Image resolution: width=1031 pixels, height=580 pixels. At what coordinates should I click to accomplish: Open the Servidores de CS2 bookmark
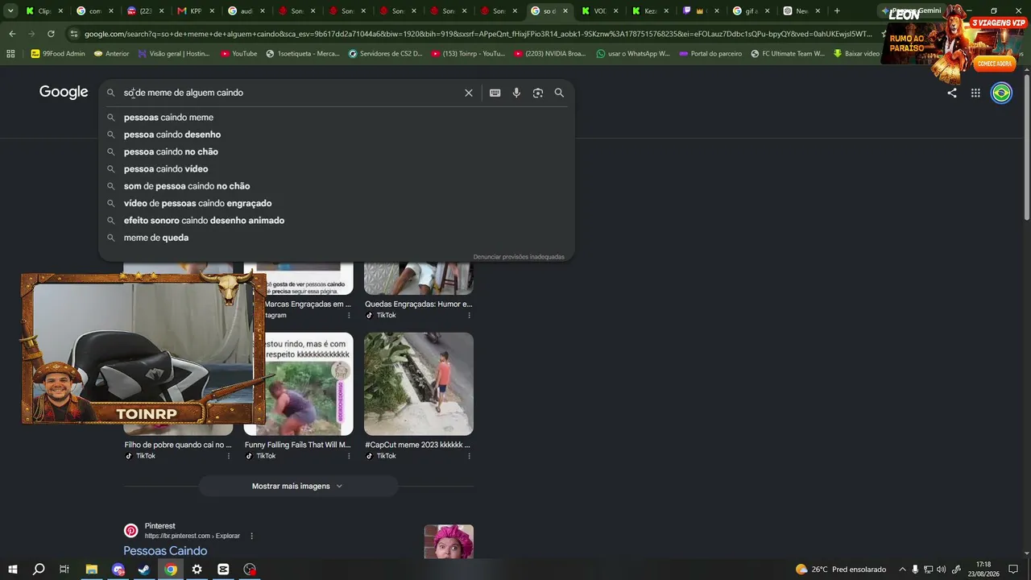385,54
